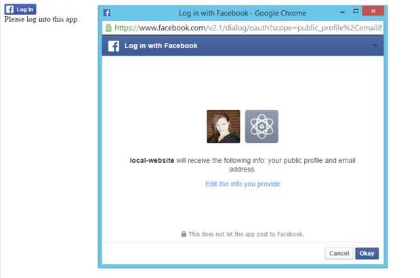
Task: Open the 'Edit the info you provide' link
Action: click(x=243, y=184)
